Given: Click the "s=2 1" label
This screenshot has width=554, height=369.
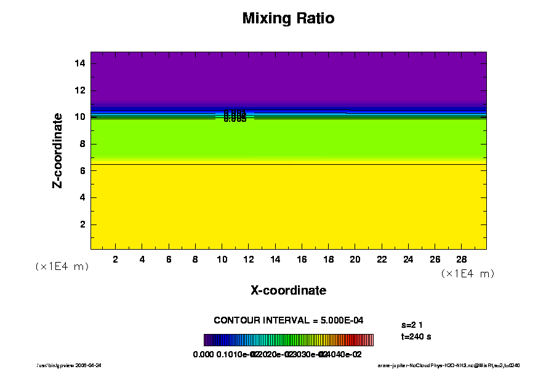Looking at the screenshot, I should pyautogui.click(x=411, y=325).
